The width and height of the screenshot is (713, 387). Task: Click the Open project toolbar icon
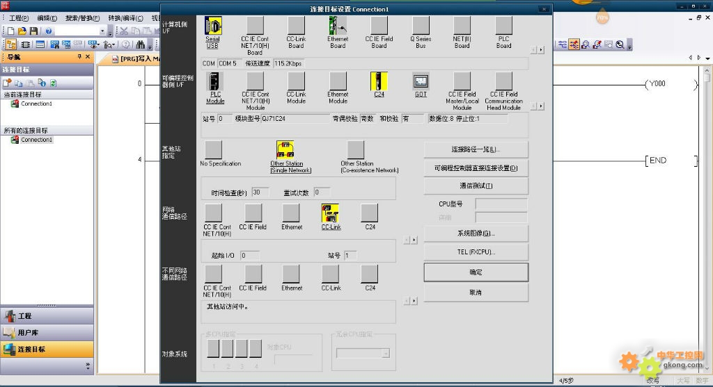pyautogui.click(x=22, y=31)
